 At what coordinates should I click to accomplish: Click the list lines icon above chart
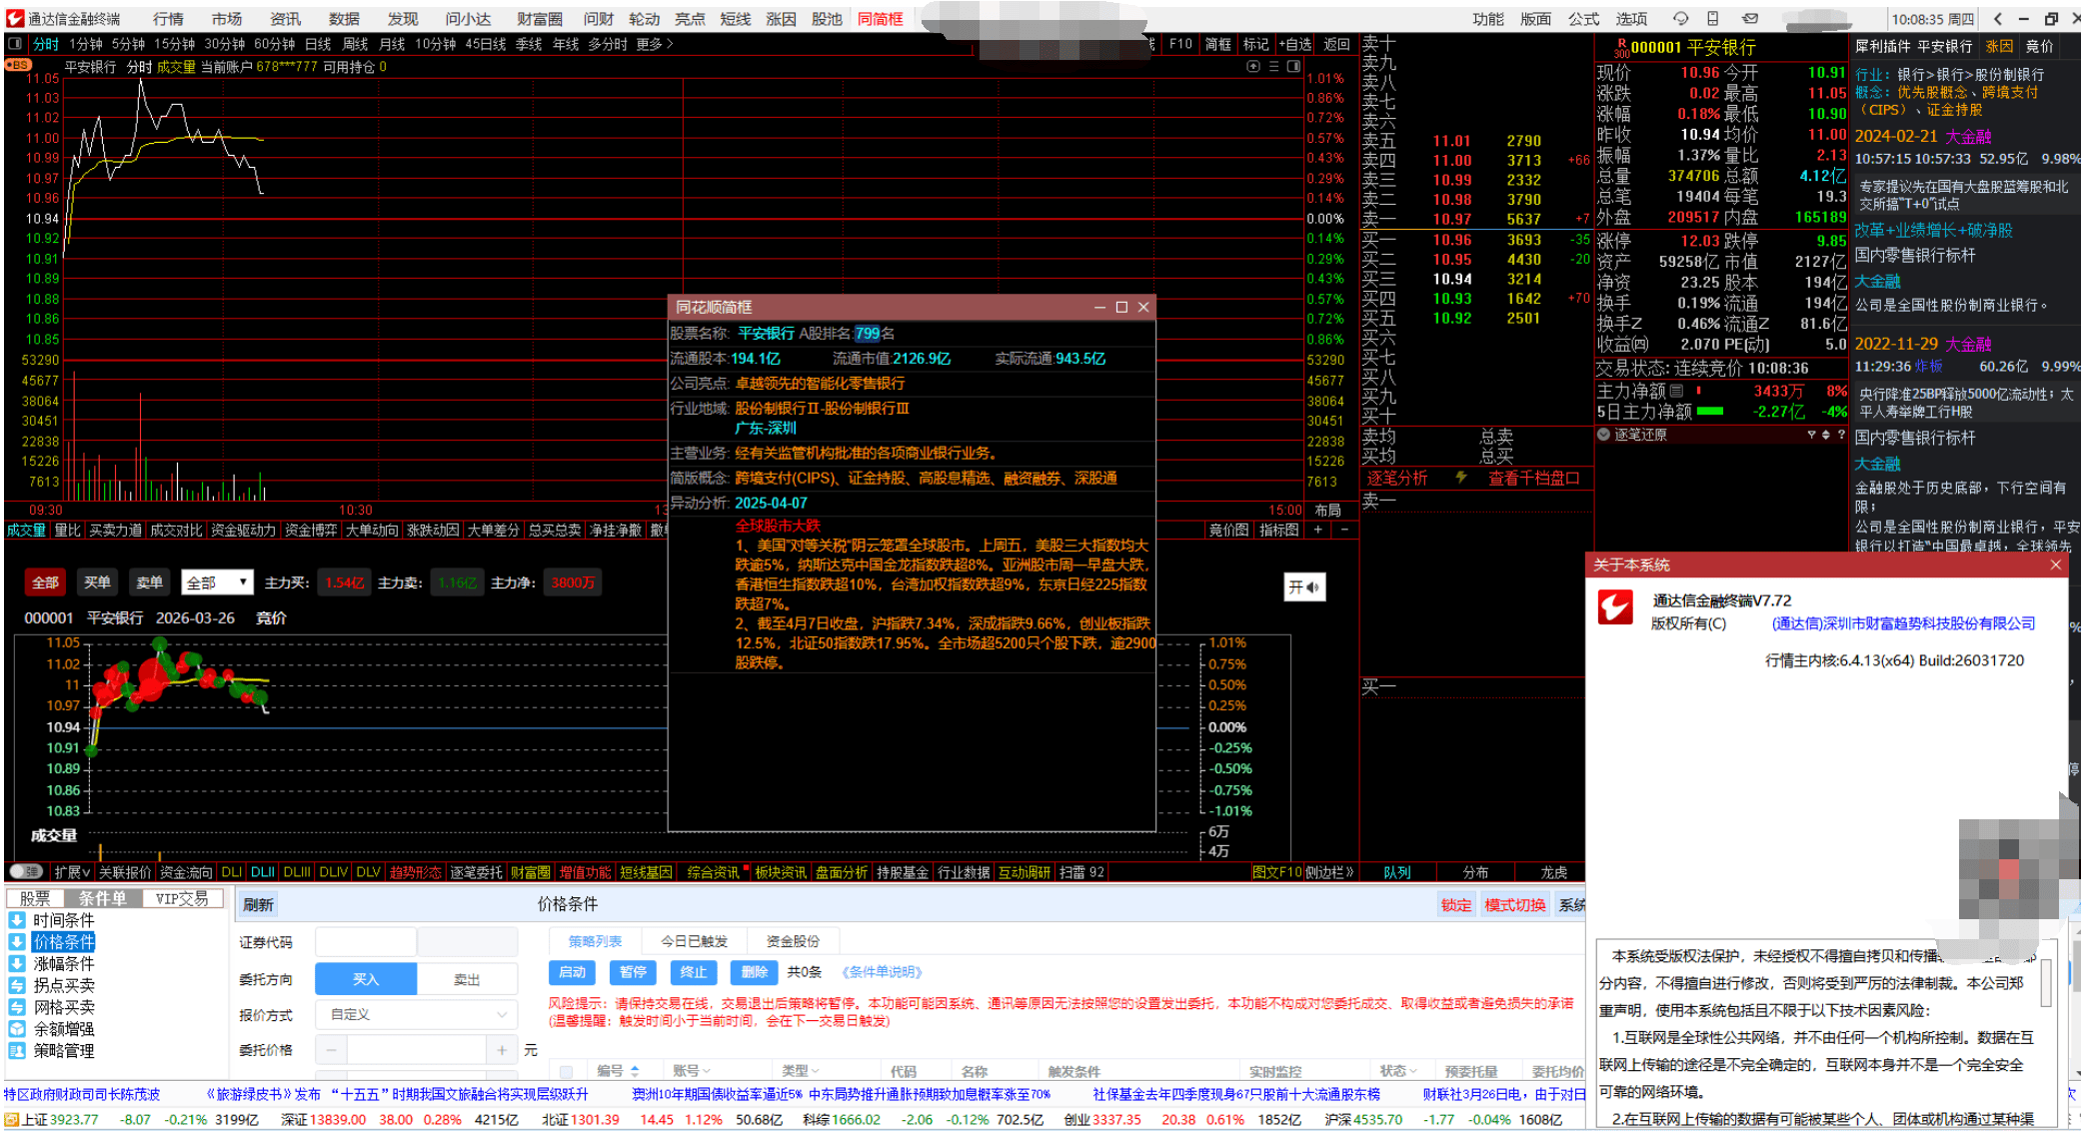[1273, 67]
